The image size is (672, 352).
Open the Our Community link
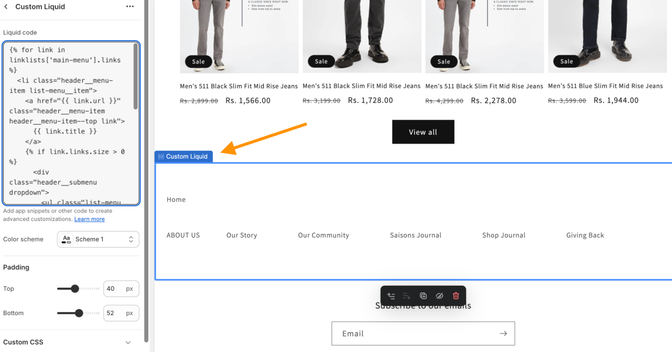click(323, 235)
